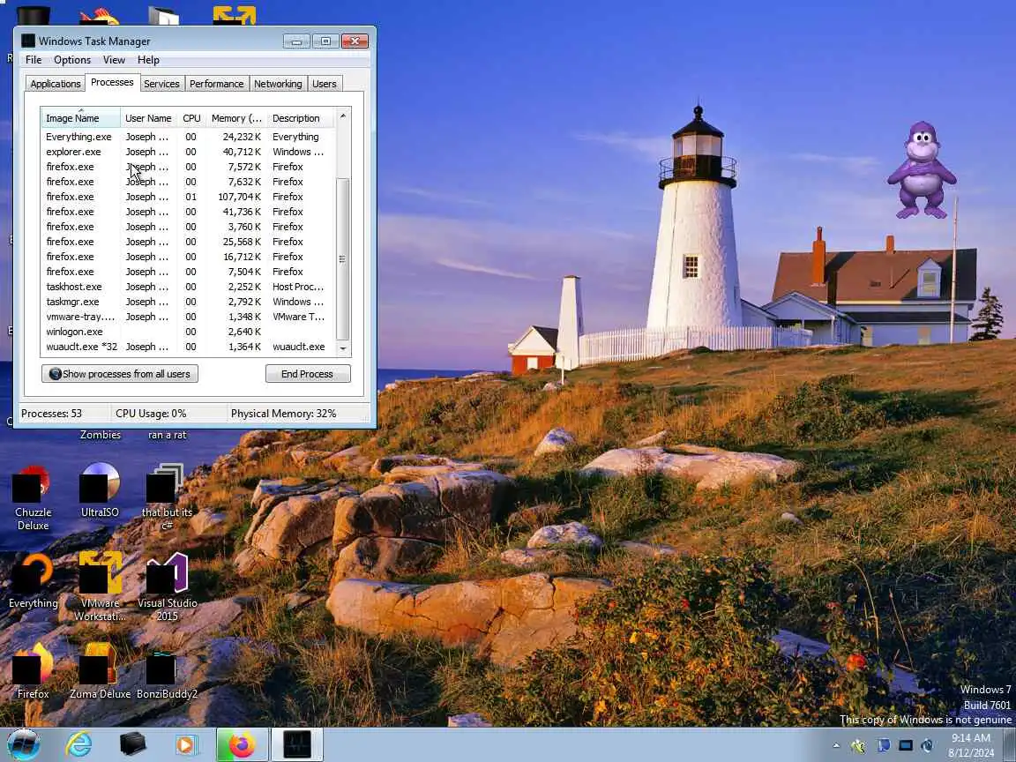Select the firefox.exe row using 41,736 K
Viewport: 1016px width, 762px height.
[x=188, y=212]
